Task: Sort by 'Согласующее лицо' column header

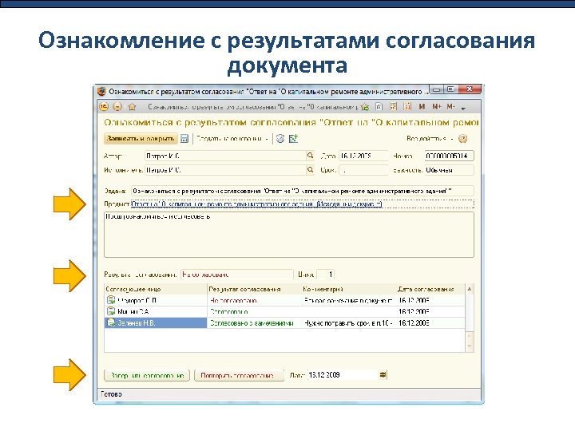Action: (x=156, y=289)
